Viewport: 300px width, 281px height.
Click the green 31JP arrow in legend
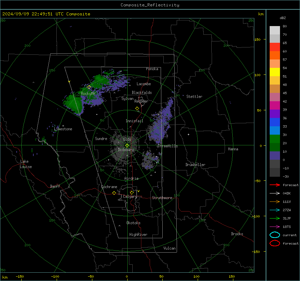(x=275, y=218)
